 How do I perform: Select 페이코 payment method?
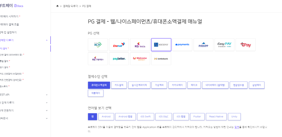click(x=194, y=85)
